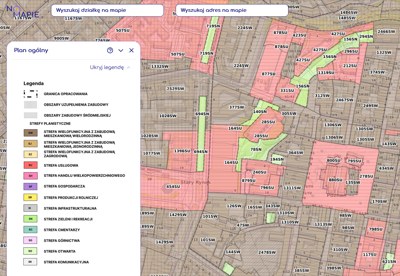Click the up chevron beside Ukryj legendę

click(128, 67)
